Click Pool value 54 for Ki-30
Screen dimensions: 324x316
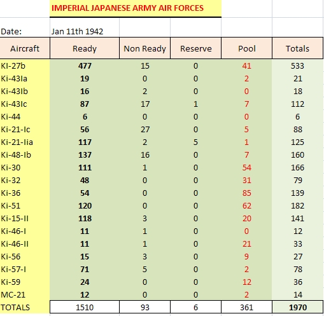coord(246,168)
